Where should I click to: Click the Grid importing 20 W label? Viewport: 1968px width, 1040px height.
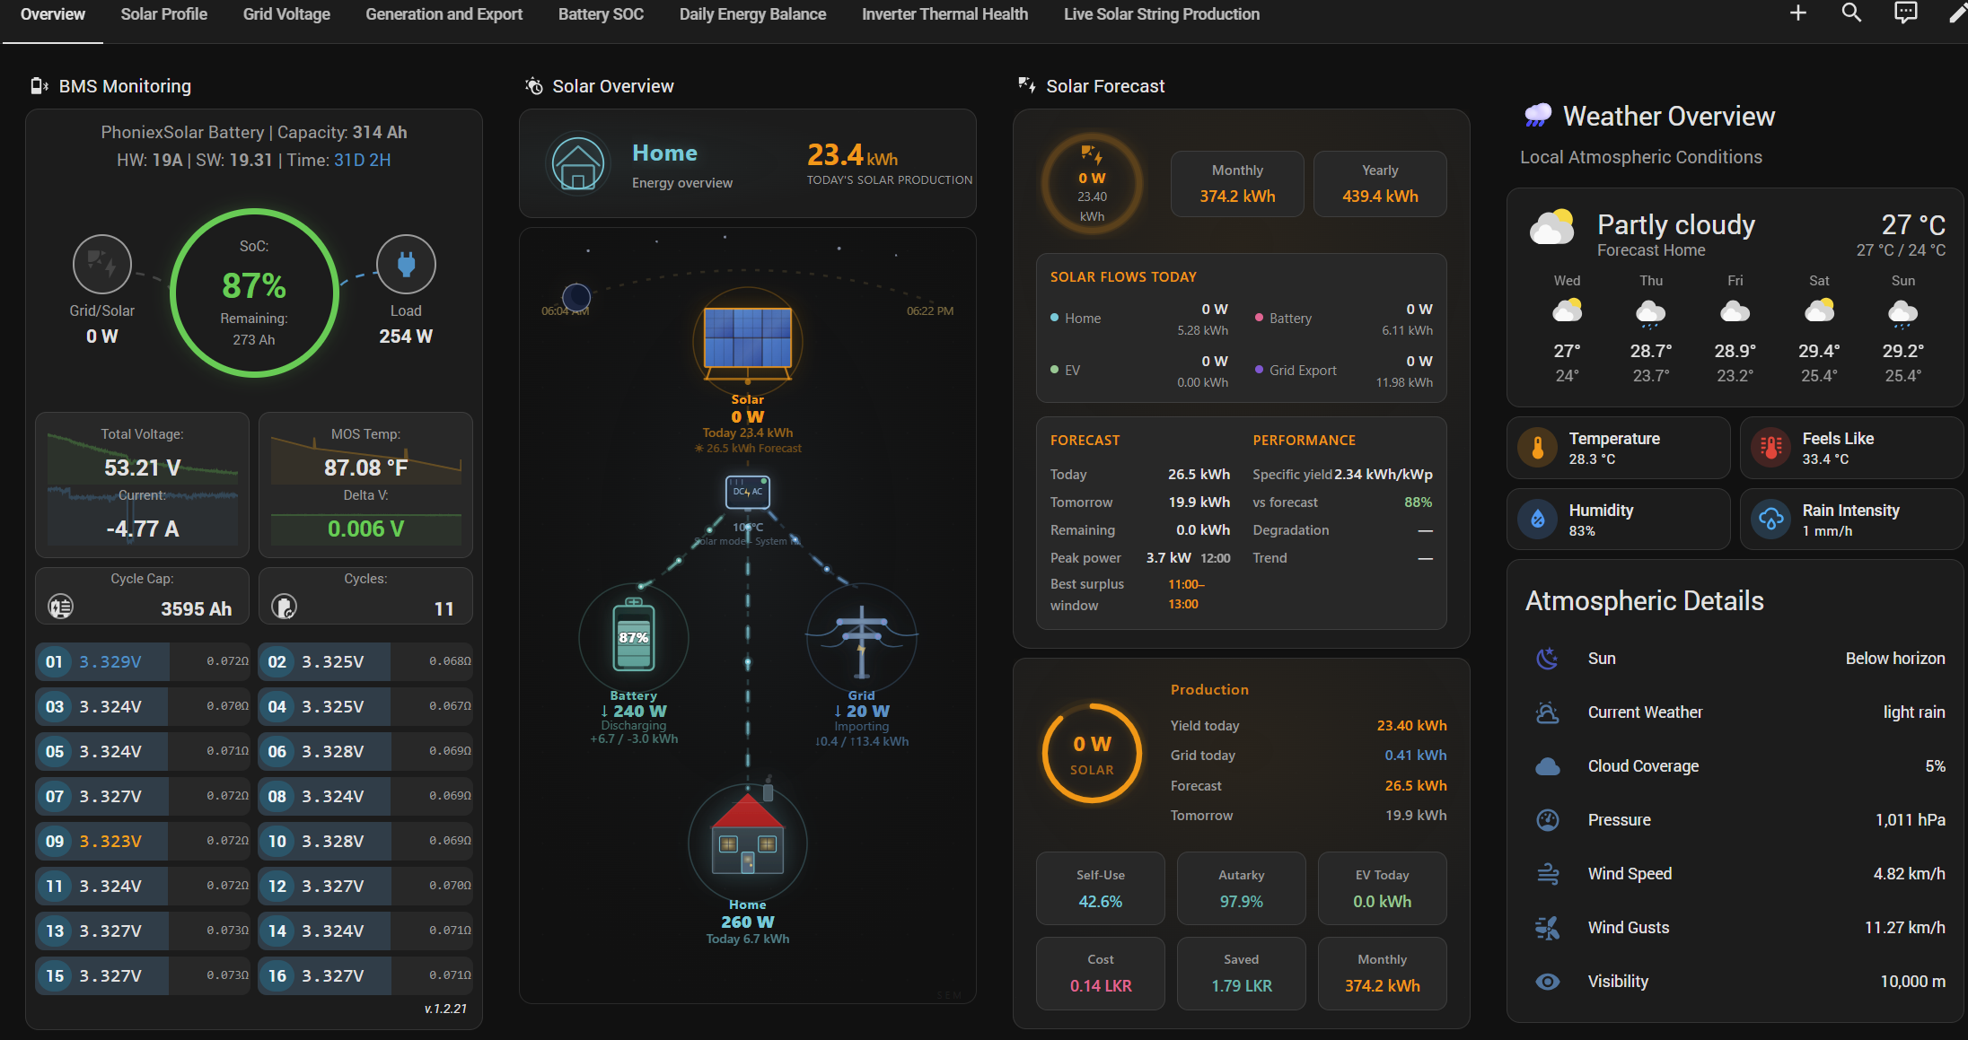[x=862, y=711]
